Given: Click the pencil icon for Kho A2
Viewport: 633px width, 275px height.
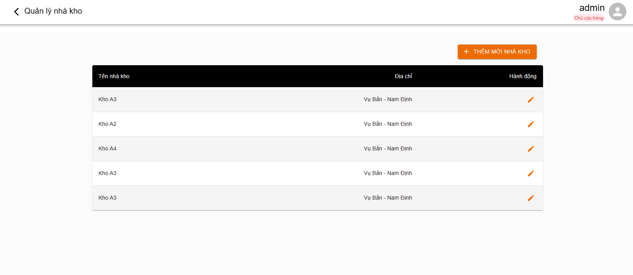Looking at the screenshot, I should click(x=531, y=124).
